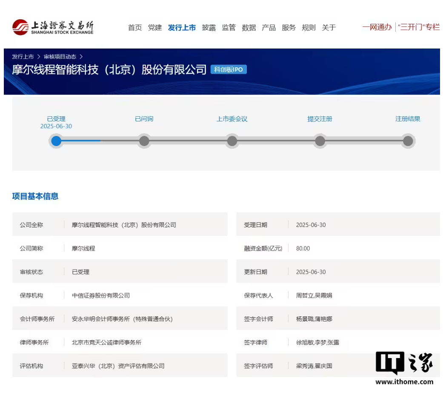Click the 2025-06-30 date under 已受理

click(56, 126)
